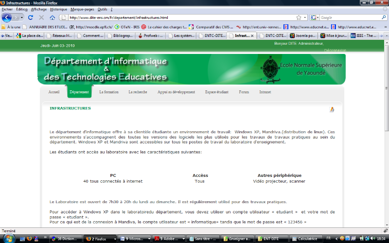Click the edit article pencil icon
Viewport: 389px width, 243px height.
332,109
